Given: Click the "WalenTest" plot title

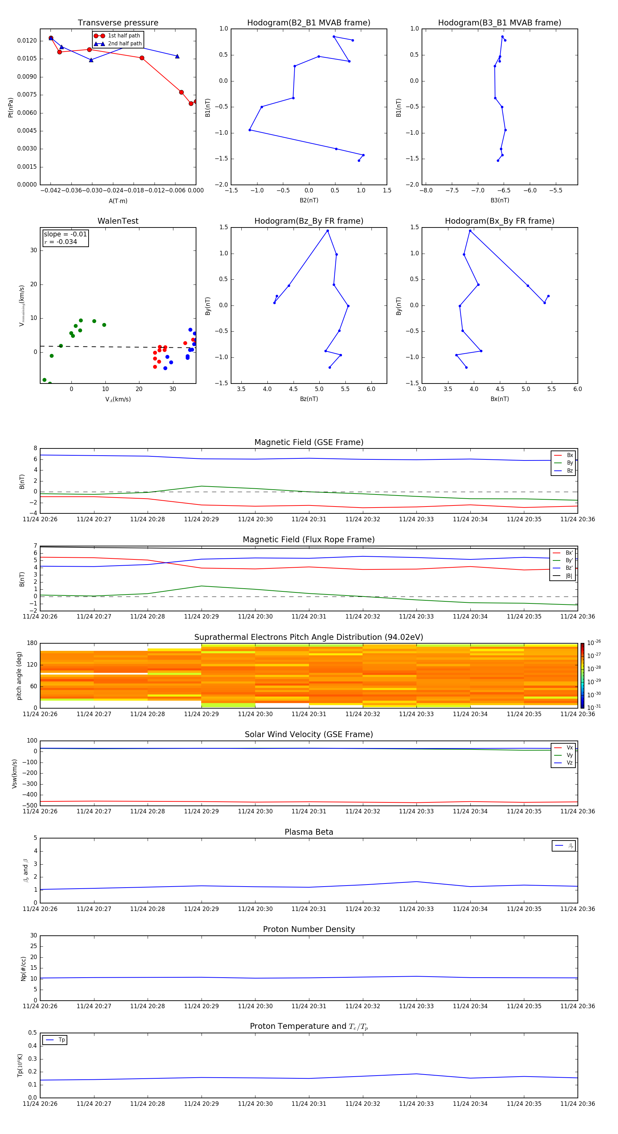Looking at the screenshot, I should click(x=118, y=221).
